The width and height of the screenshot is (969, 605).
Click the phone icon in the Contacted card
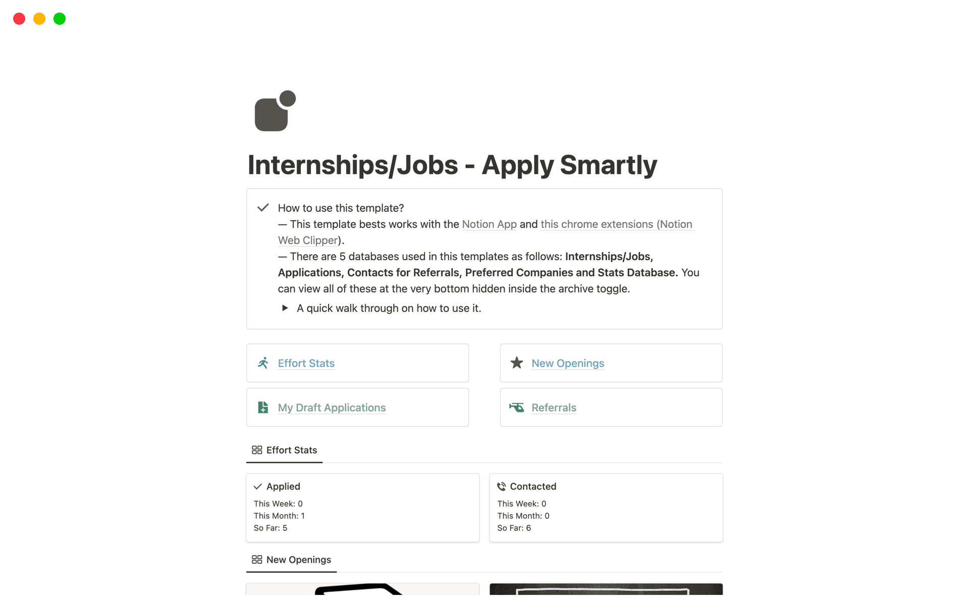(x=502, y=487)
